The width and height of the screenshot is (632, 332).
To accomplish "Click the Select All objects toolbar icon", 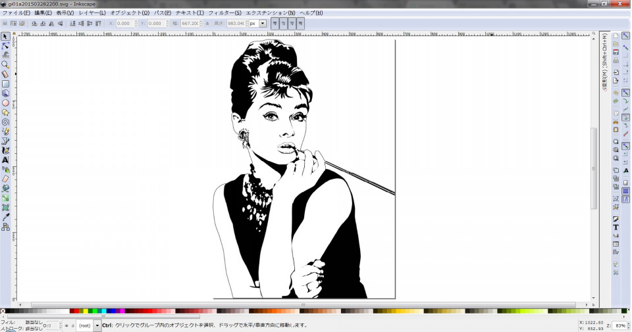I will tap(5, 24).
